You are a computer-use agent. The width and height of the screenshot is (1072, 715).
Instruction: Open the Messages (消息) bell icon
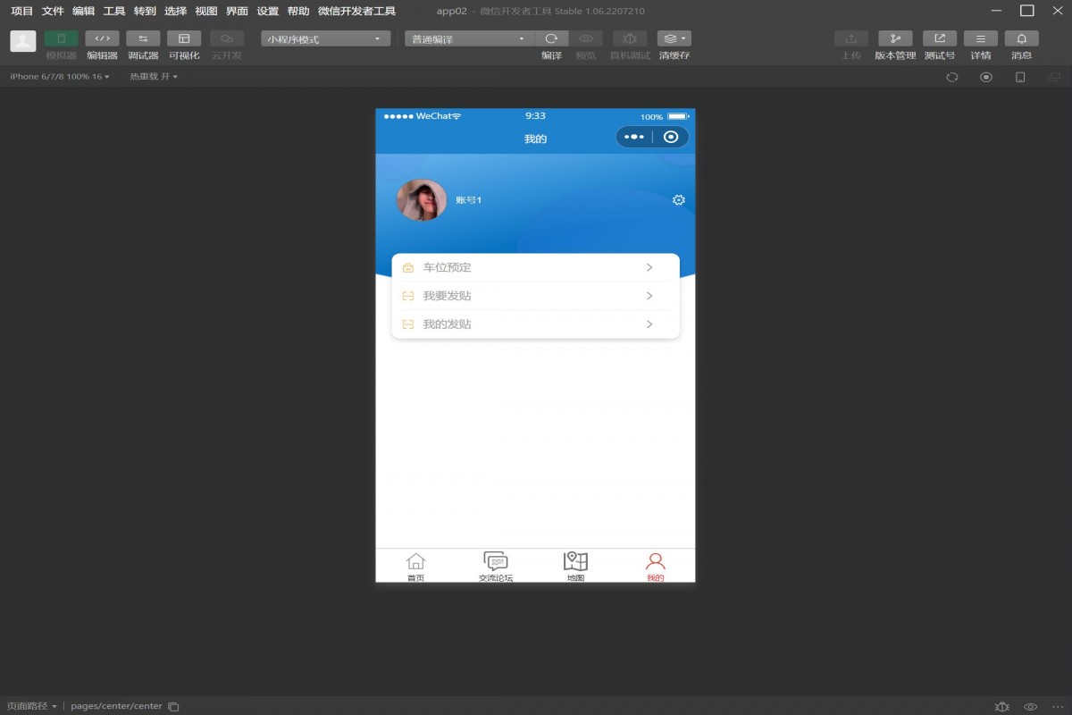[1021, 39]
